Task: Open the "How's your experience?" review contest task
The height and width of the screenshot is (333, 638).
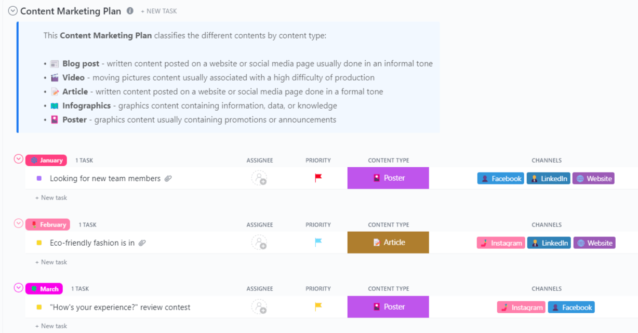Action: pos(120,308)
